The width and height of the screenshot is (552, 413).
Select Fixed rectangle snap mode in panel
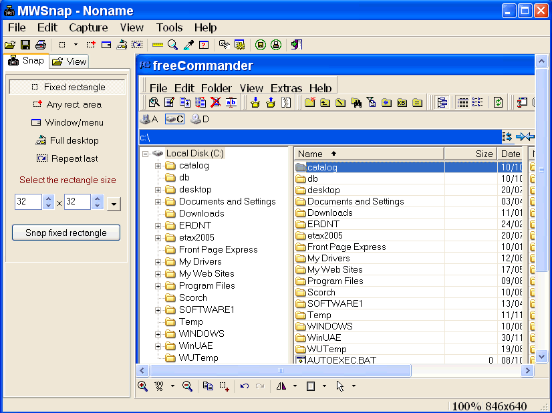pyautogui.click(x=67, y=87)
